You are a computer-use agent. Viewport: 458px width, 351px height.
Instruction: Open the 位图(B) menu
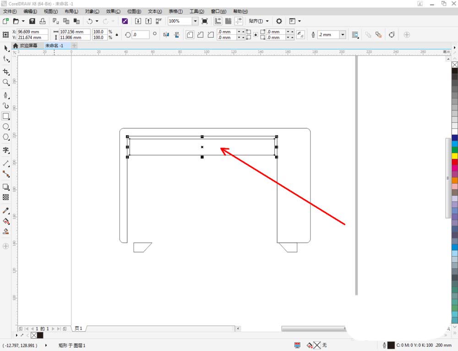(x=134, y=11)
